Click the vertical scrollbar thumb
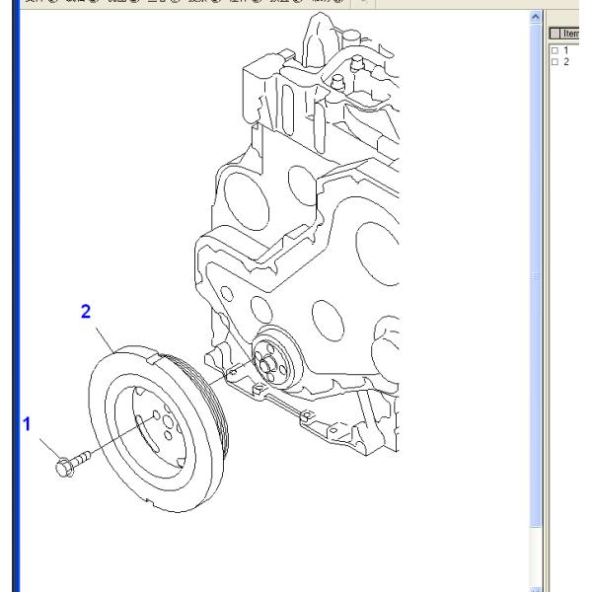Viewport: 592px width, 592px height. (537, 276)
